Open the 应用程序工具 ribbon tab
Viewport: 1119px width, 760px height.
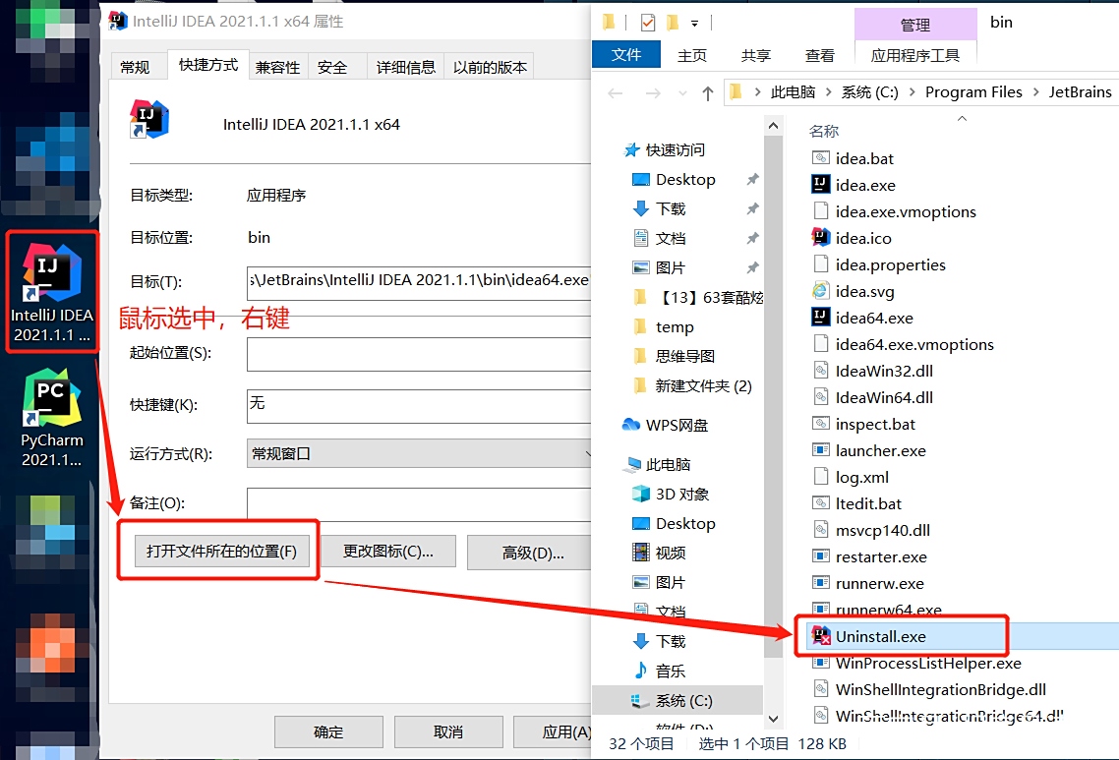click(914, 55)
